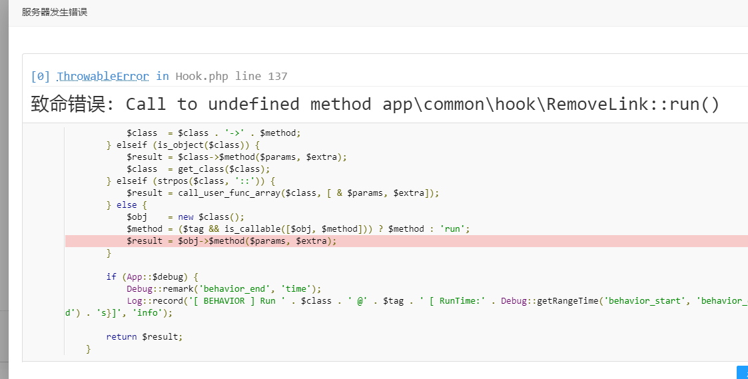Viewport: 748px width, 379px height.
Task: Click the blue button at bottom right
Action: coord(742,372)
